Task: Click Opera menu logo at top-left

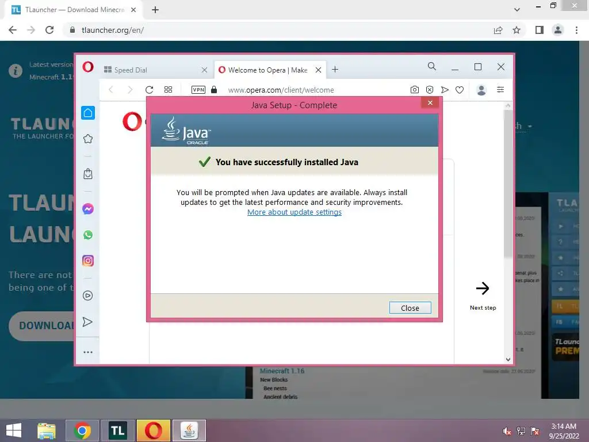Action: pyautogui.click(x=88, y=67)
